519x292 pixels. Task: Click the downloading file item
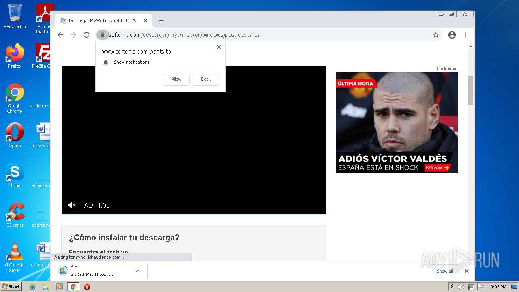coord(99,271)
